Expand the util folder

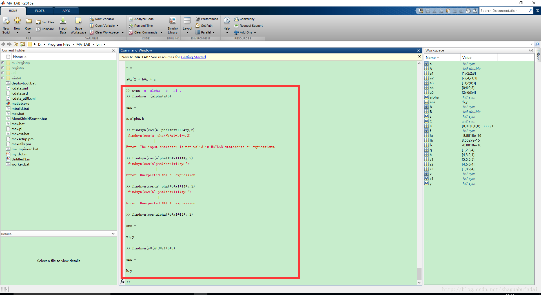(x=3, y=73)
